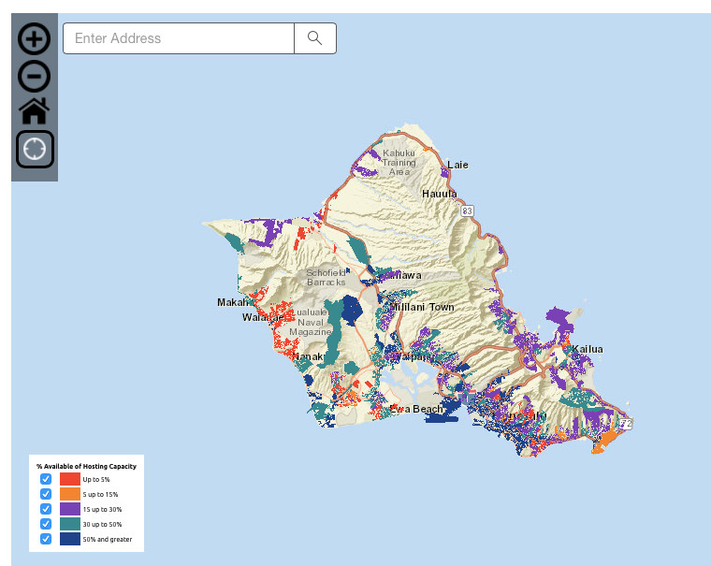Click the Route 83 highway shield
Screen dimensions: 711x566
(x=467, y=209)
